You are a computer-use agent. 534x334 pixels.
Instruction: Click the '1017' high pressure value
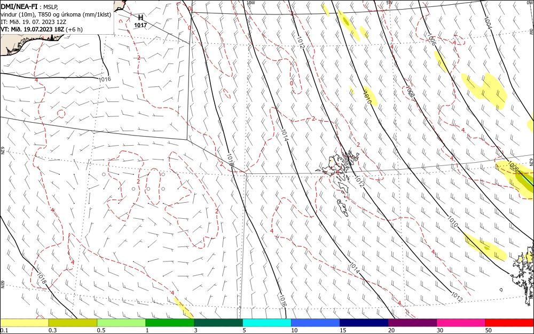pyautogui.click(x=140, y=25)
